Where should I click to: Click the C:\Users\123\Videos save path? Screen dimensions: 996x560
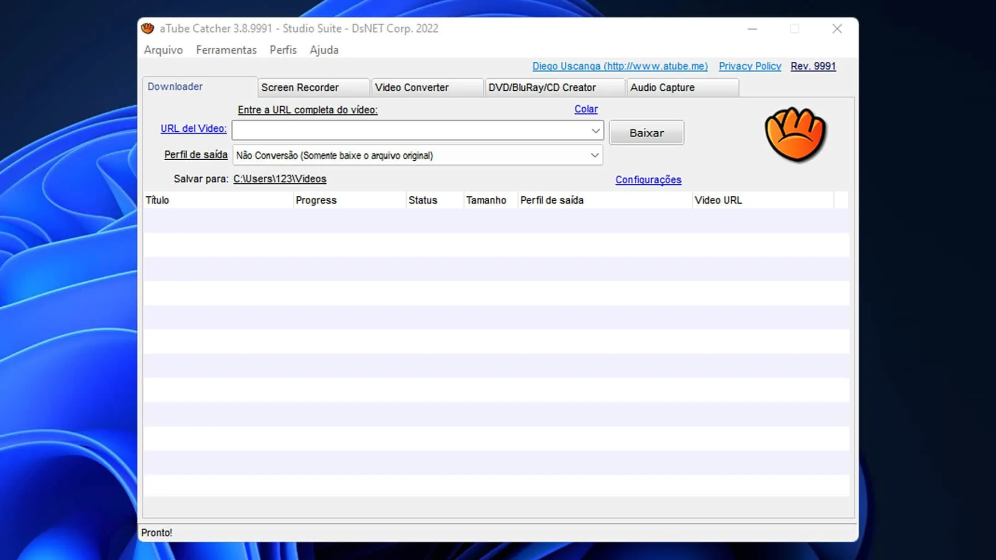click(280, 179)
